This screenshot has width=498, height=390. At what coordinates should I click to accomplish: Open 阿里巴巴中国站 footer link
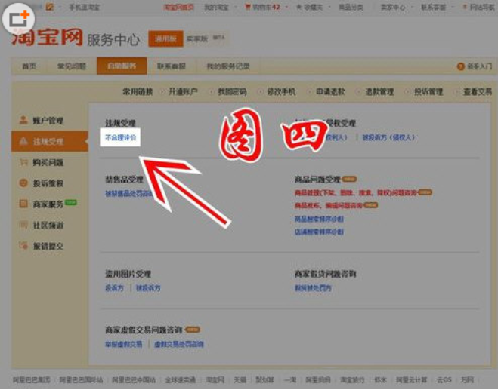point(134,379)
